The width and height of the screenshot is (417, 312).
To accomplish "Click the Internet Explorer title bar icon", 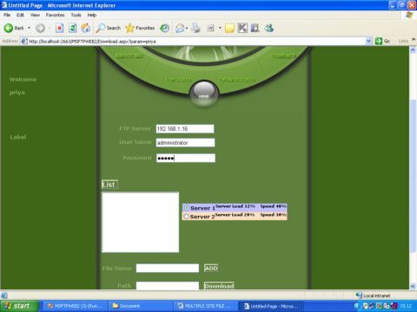I will point(4,5).
